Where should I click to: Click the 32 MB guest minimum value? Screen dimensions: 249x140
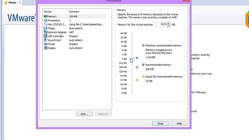tap(149, 81)
